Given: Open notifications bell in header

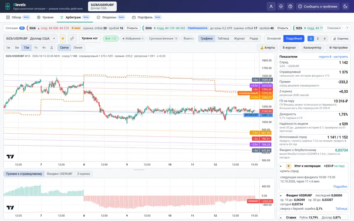Looking at the screenshot, I should click(x=281, y=7).
